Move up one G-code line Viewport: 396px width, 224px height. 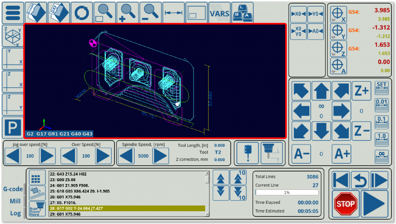[221, 177]
